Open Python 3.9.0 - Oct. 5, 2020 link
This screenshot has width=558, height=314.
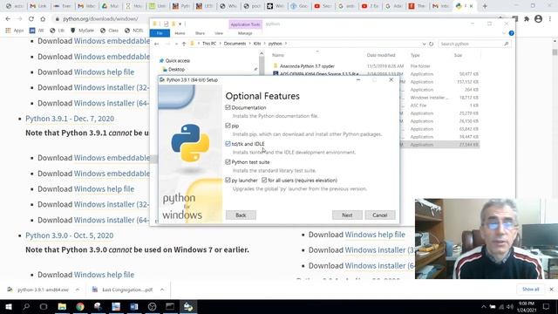pos(70,235)
